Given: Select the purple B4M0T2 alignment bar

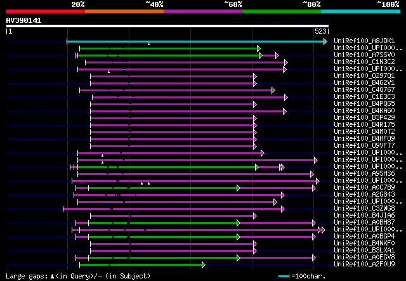Looking at the screenshot, I should point(172,133).
